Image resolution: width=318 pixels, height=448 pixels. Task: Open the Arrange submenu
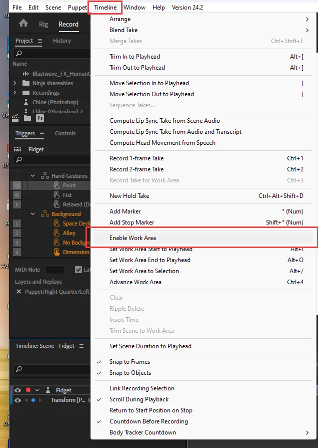pyautogui.click(x=204, y=19)
